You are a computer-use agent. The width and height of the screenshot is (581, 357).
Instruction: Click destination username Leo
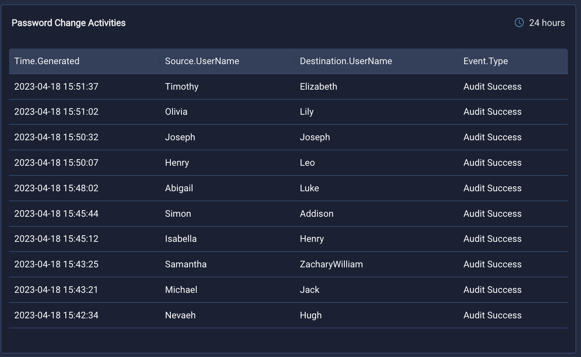coord(307,163)
